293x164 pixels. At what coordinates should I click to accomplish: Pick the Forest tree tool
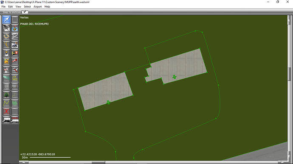click(6, 95)
